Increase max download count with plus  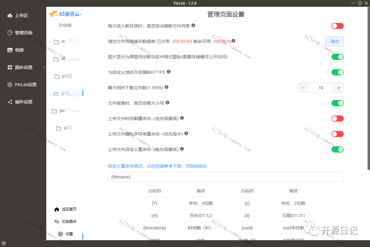[338, 88]
